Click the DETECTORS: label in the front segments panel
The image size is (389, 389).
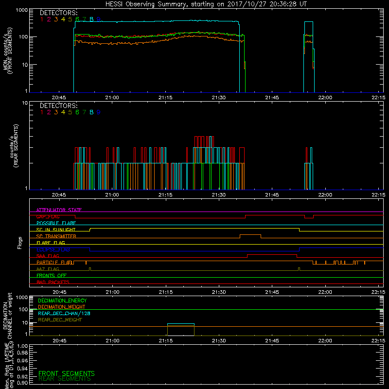59,13
